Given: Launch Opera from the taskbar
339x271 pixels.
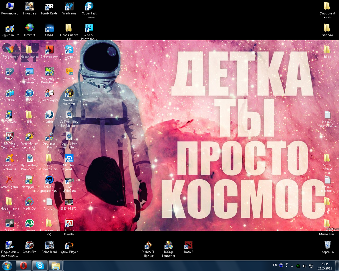Looking at the screenshot, I should pos(23,266).
